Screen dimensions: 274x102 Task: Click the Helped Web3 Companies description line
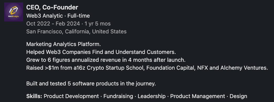tap(101, 52)
